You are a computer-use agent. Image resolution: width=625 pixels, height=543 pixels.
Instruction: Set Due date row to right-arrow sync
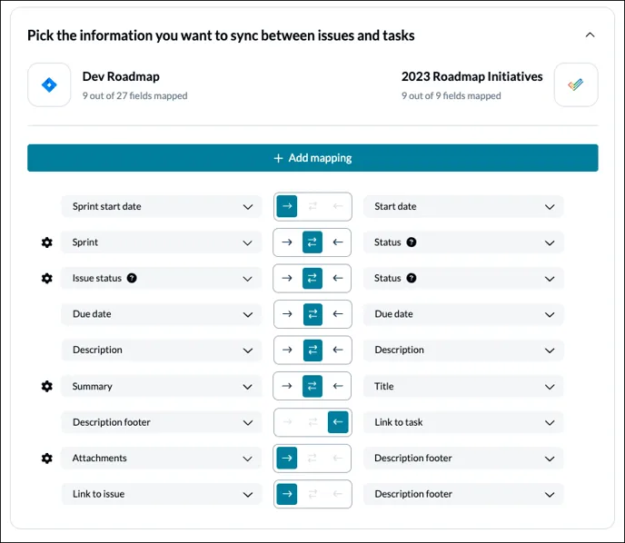287,314
